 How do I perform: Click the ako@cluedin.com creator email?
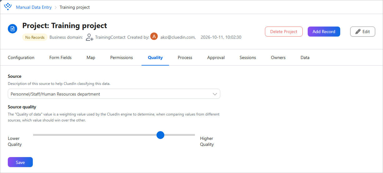tap(178, 37)
